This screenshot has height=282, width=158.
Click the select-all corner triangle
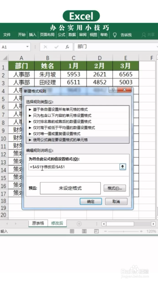coord(5,58)
